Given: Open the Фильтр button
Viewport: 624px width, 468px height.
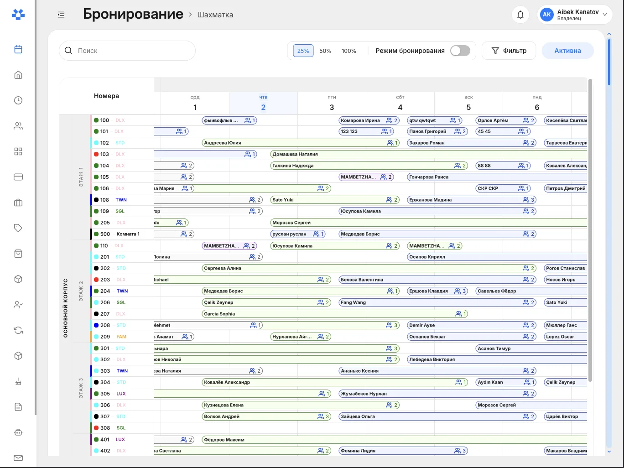Looking at the screenshot, I should [x=509, y=51].
